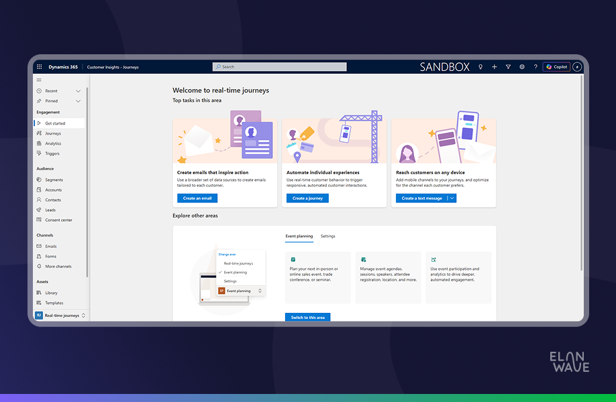Switch to the Settings tab

pyautogui.click(x=327, y=237)
